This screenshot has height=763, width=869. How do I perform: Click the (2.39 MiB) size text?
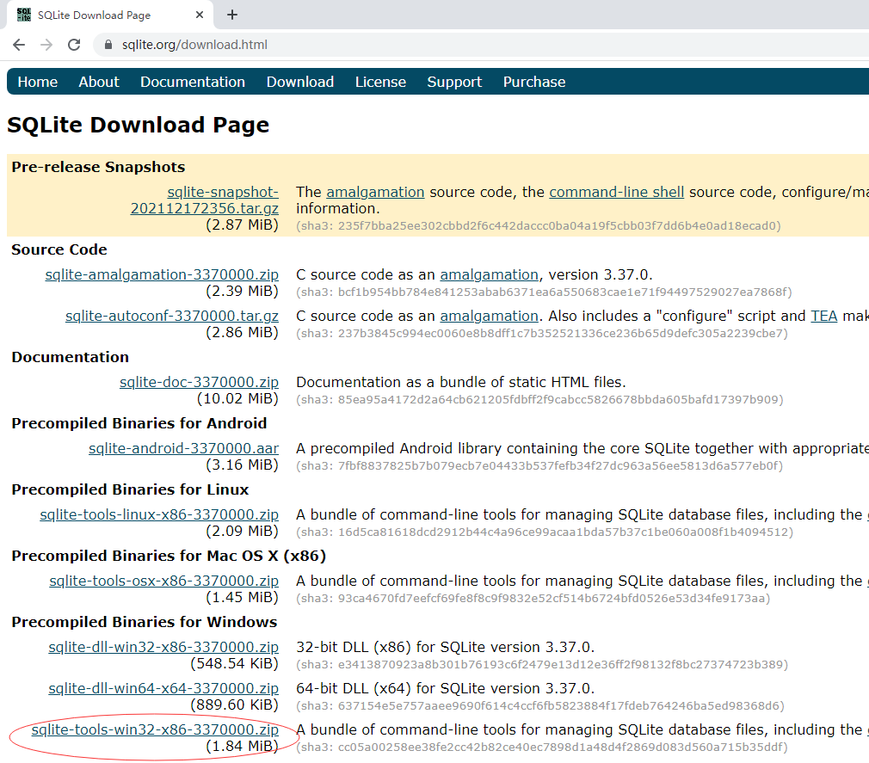pos(242,291)
